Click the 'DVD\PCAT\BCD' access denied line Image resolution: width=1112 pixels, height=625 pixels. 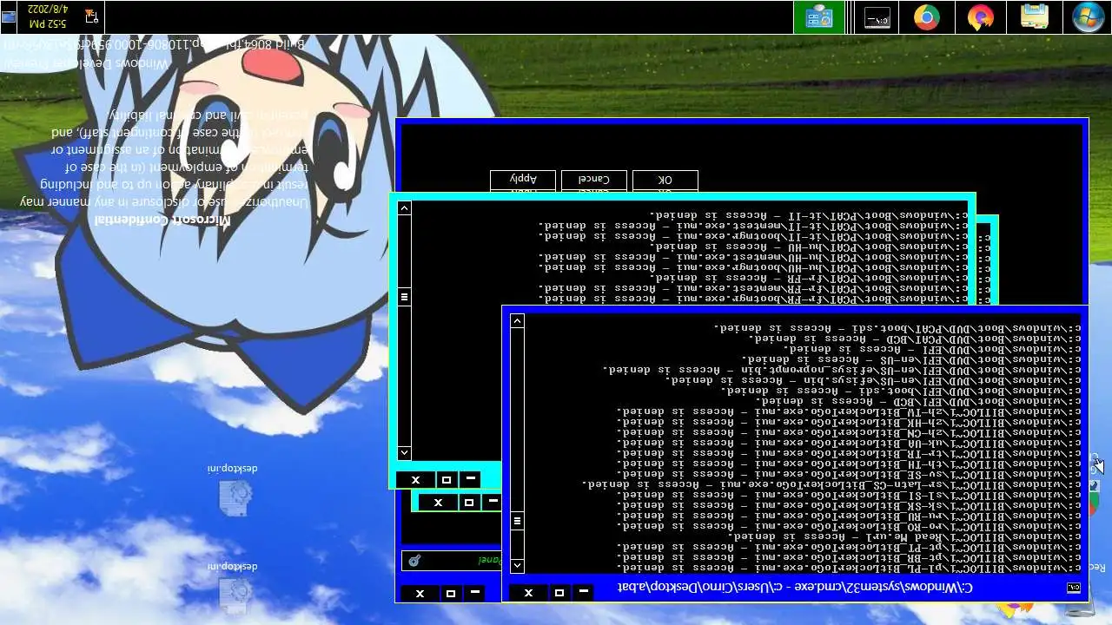tap(916, 338)
